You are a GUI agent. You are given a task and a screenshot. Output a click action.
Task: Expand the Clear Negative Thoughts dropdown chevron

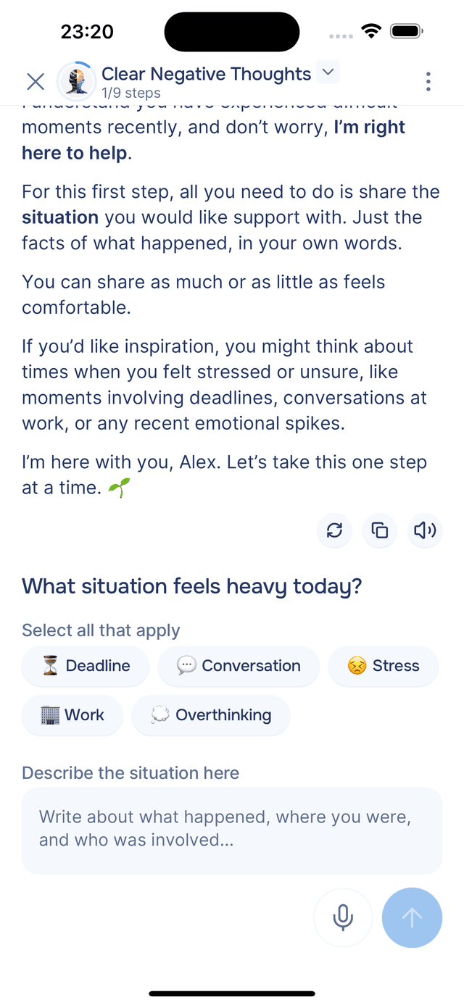coord(328,72)
